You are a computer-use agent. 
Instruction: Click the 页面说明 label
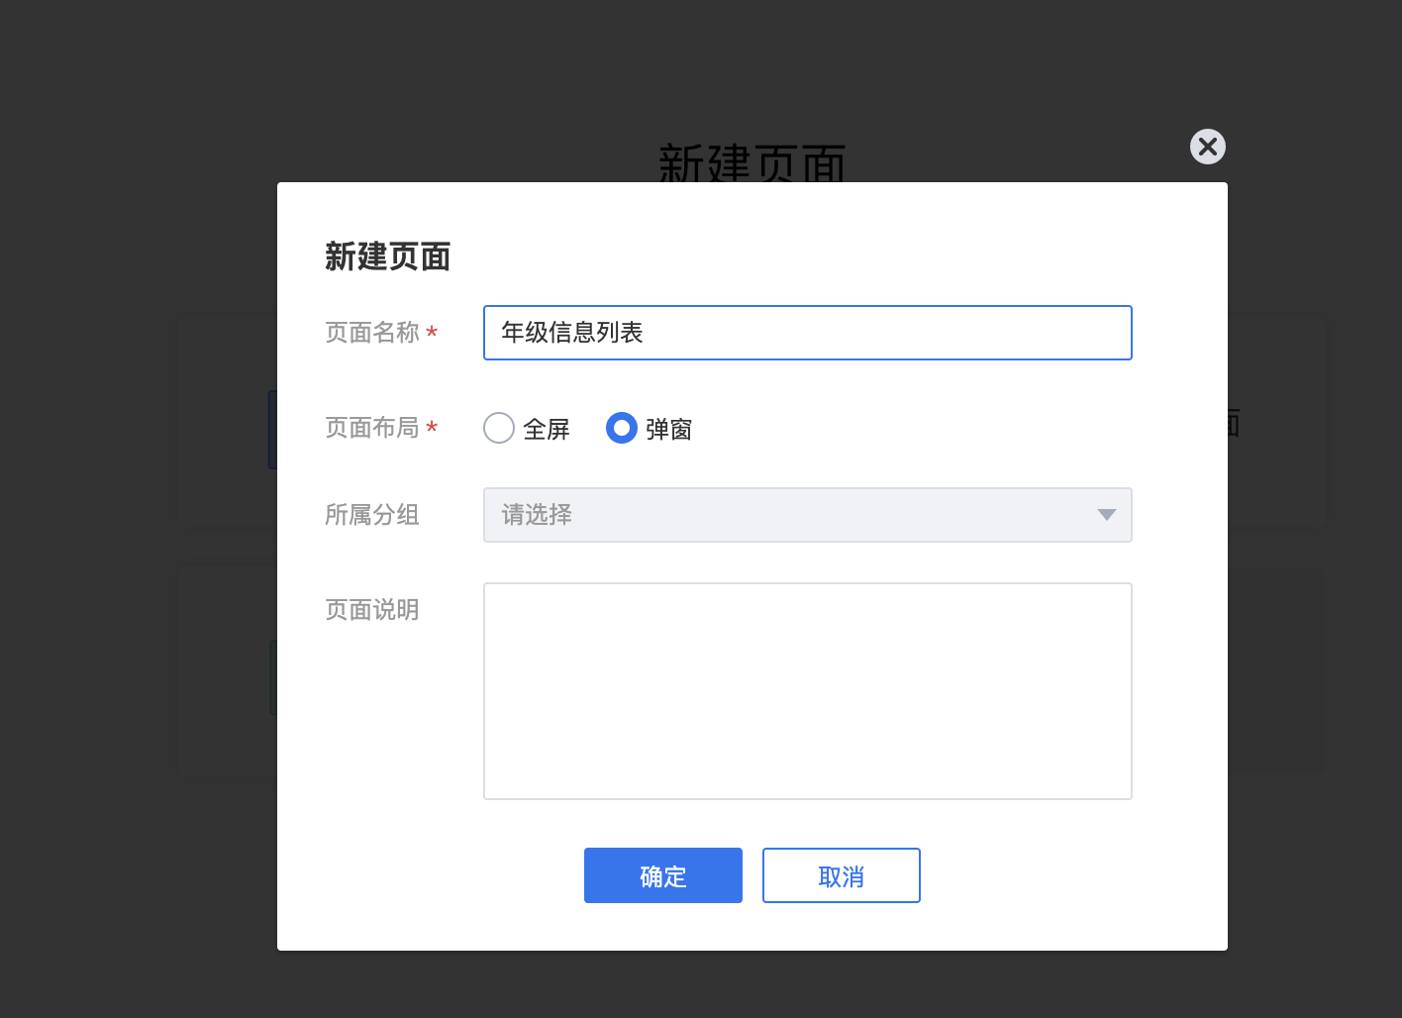tap(372, 610)
